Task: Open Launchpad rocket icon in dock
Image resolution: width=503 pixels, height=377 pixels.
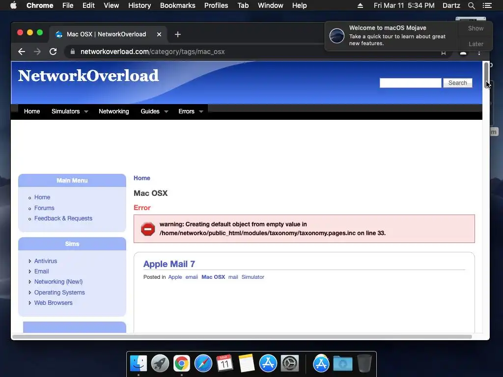Action: [x=160, y=364]
